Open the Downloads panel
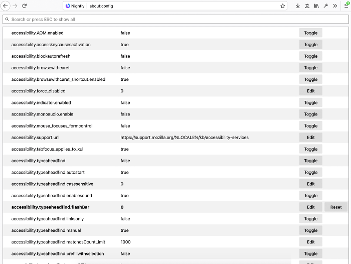 [298, 6]
